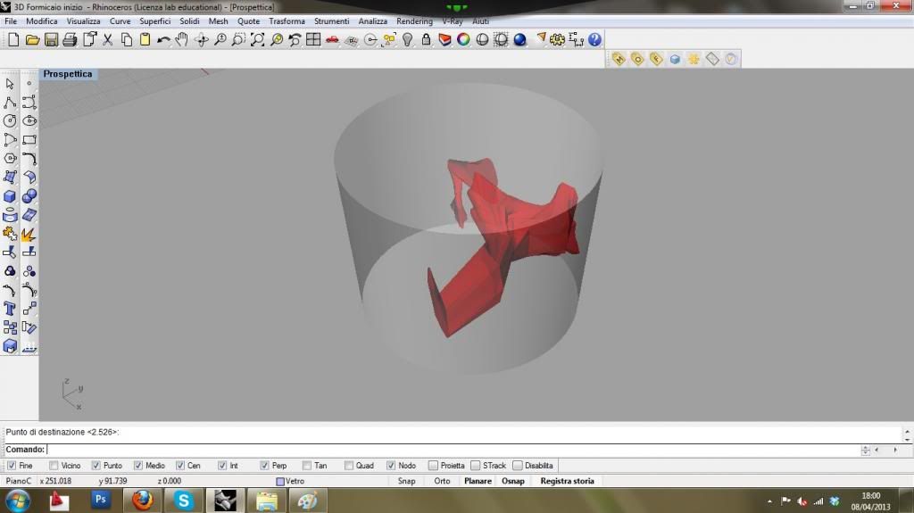Select the Ellipse tool in sidebar
The width and height of the screenshot is (914, 513).
(29, 121)
